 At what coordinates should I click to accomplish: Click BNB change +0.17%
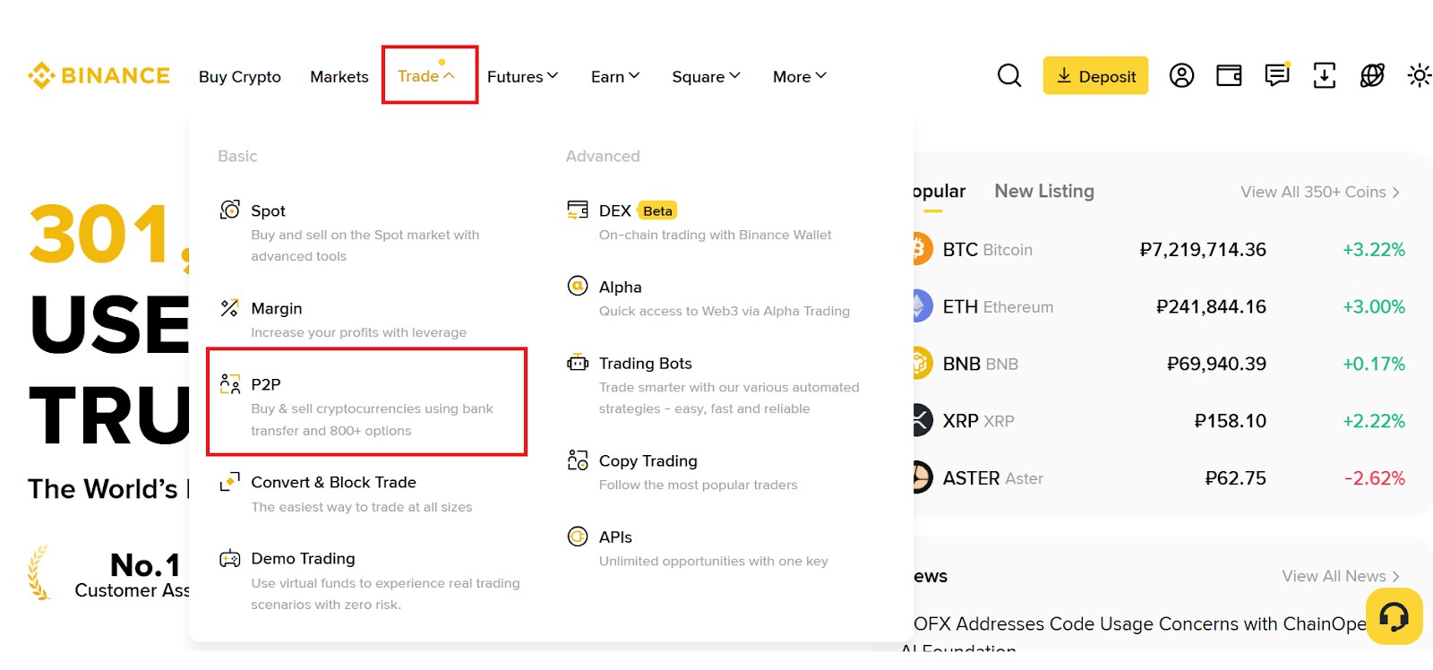point(1374,364)
